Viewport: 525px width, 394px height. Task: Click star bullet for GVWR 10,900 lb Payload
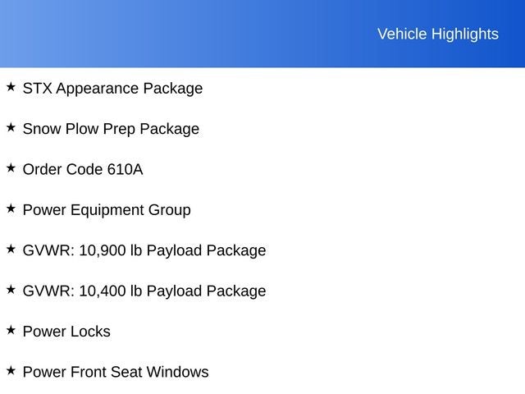pos(11,249)
